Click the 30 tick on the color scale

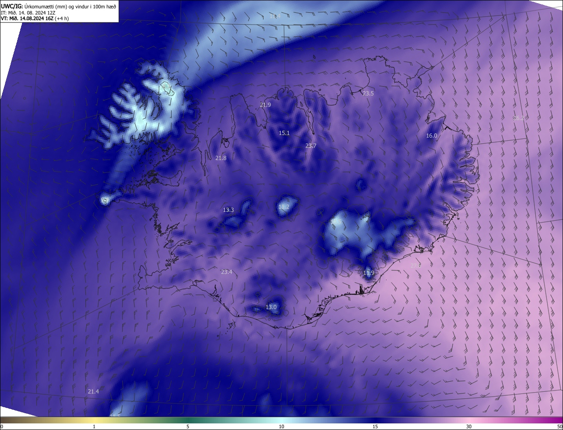click(x=469, y=426)
